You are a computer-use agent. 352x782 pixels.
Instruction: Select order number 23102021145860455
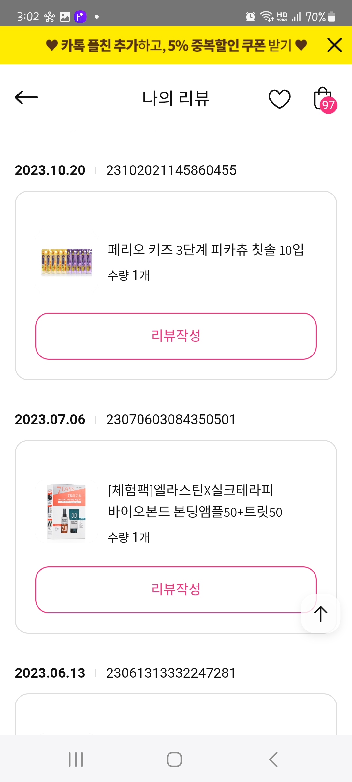tap(171, 170)
